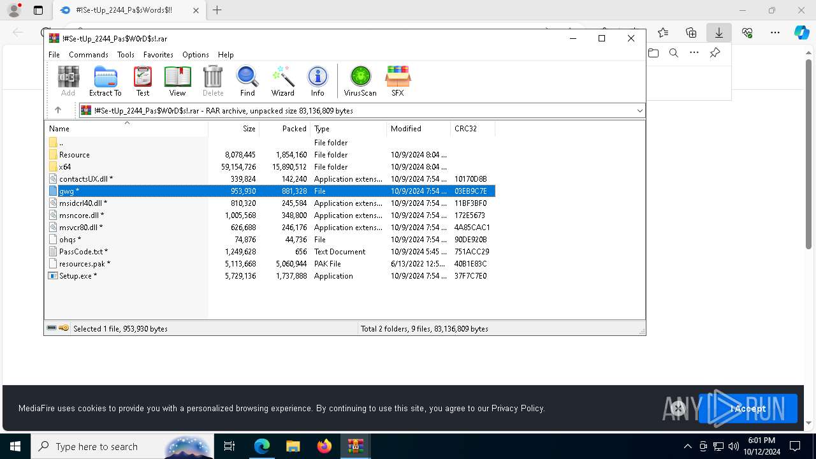Image resolution: width=816 pixels, height=459 pixels.
Task: Open the Copilot icon in Edge
Action: click(x=802, y=33)
